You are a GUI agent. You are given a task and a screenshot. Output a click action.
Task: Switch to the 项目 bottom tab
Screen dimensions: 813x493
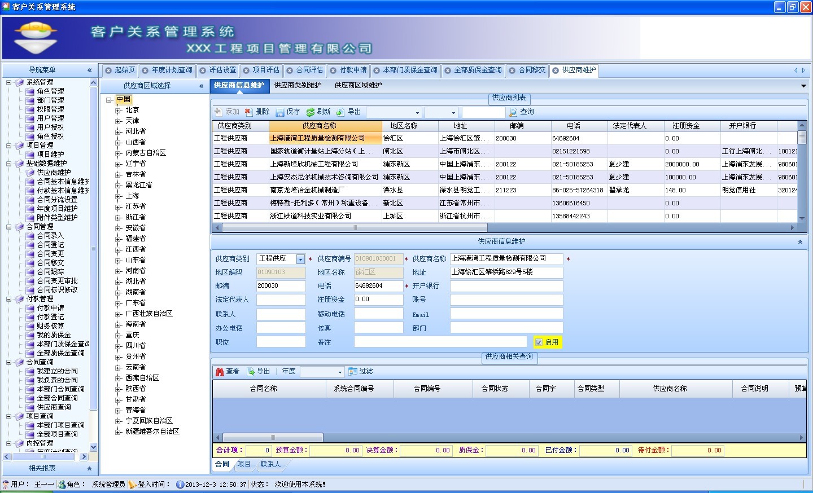click(x=244, y=464)
